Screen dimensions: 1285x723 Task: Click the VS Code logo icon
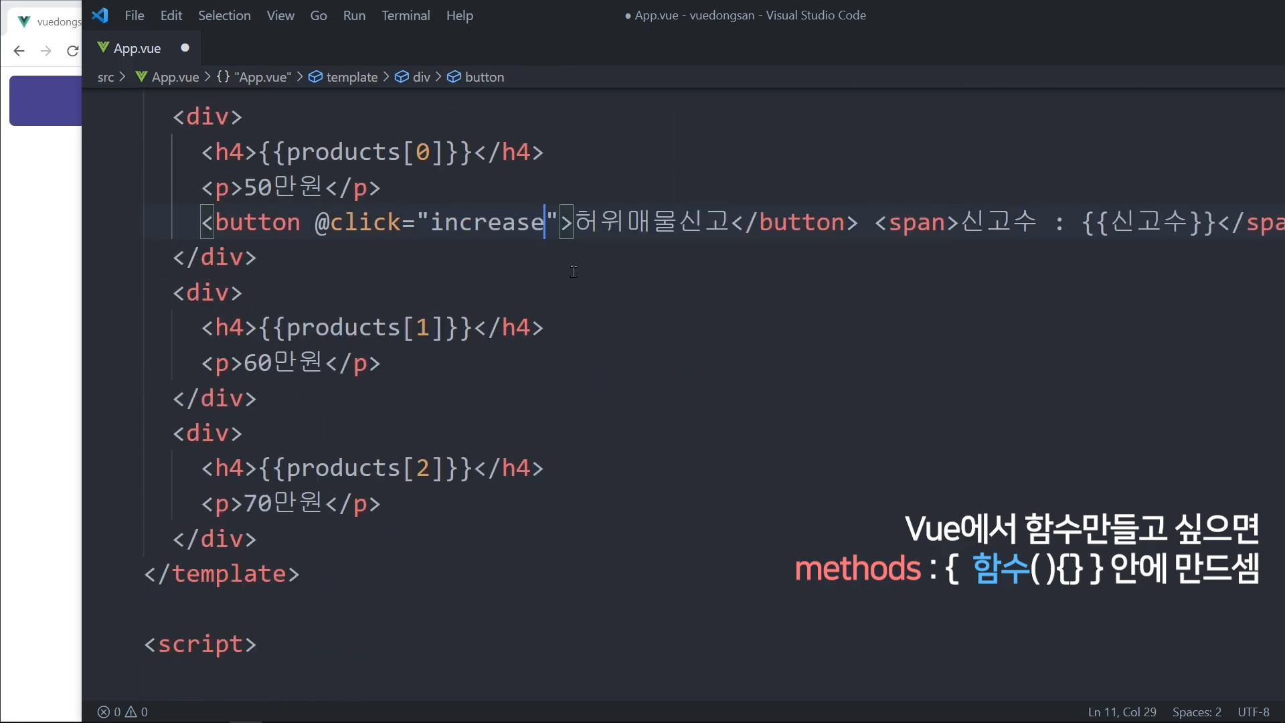[100, 15]
